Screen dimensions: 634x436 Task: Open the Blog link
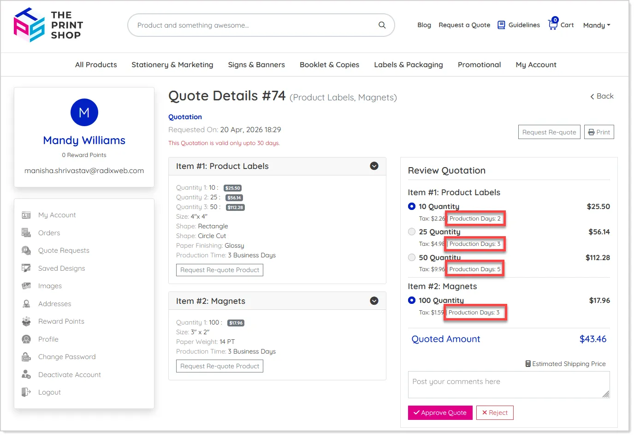(424, 25)
